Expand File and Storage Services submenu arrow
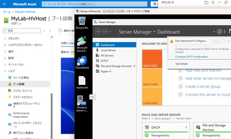Screen dimensions: 231x139 135,66
